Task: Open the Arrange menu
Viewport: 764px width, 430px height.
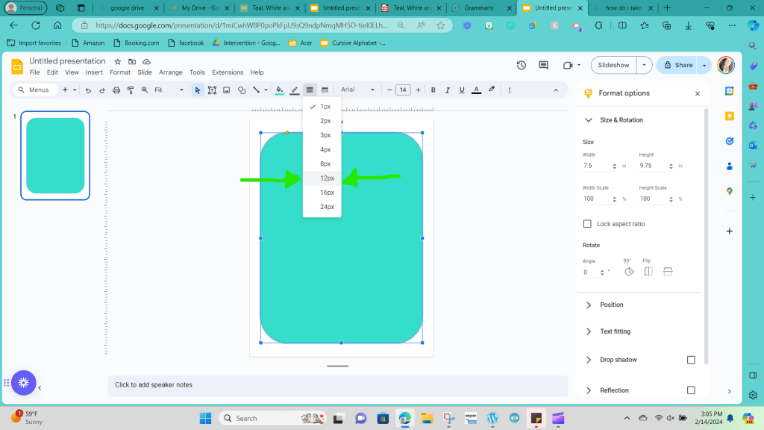Action: tap(170, 72)
